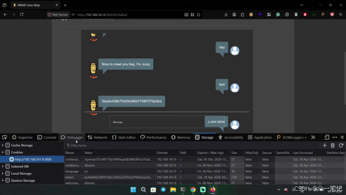This screenshot has width=346, height=195.
Task: Open the Debugger panel
Action: coord(72,137)
